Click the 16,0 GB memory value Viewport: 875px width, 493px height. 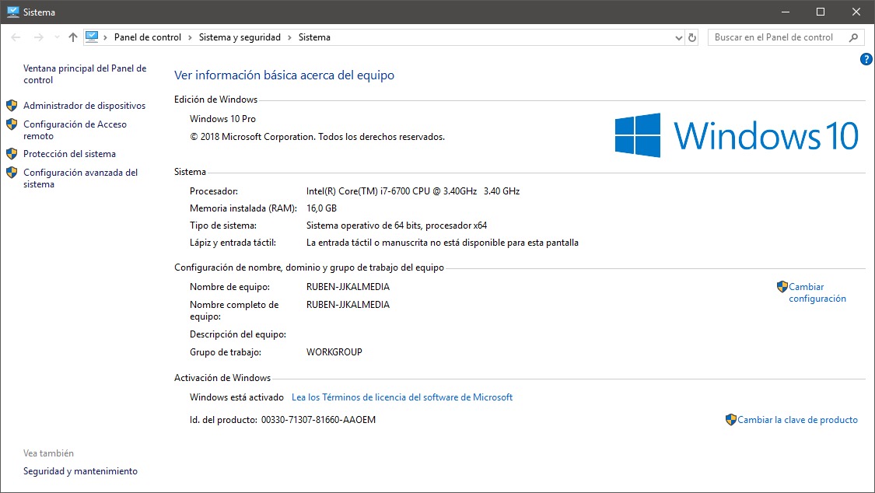tap(321, 208)
